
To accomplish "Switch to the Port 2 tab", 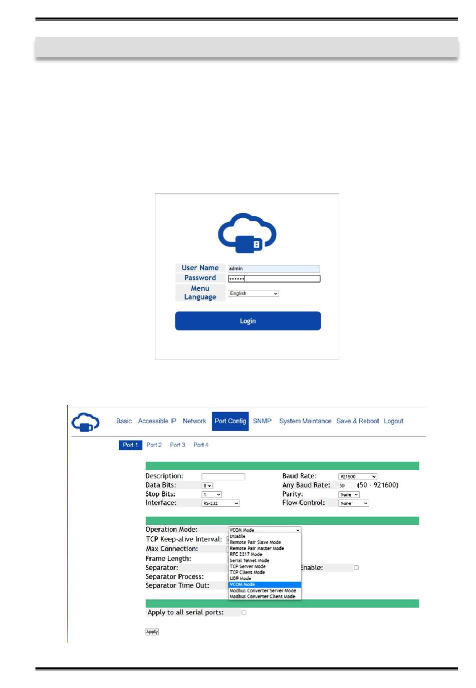I will 154,445.
